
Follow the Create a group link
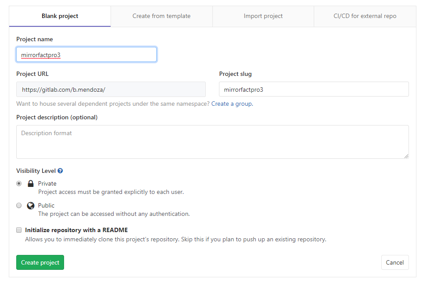[x=232, y=104]
